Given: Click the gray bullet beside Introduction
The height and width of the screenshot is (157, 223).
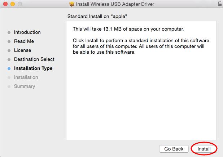Looking at the screenshot, I should pos(9,32).
